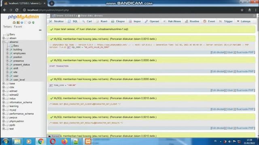259x145 pixels.
Task: Open the Terbaru list in sidebar
Action: point(7,27)
